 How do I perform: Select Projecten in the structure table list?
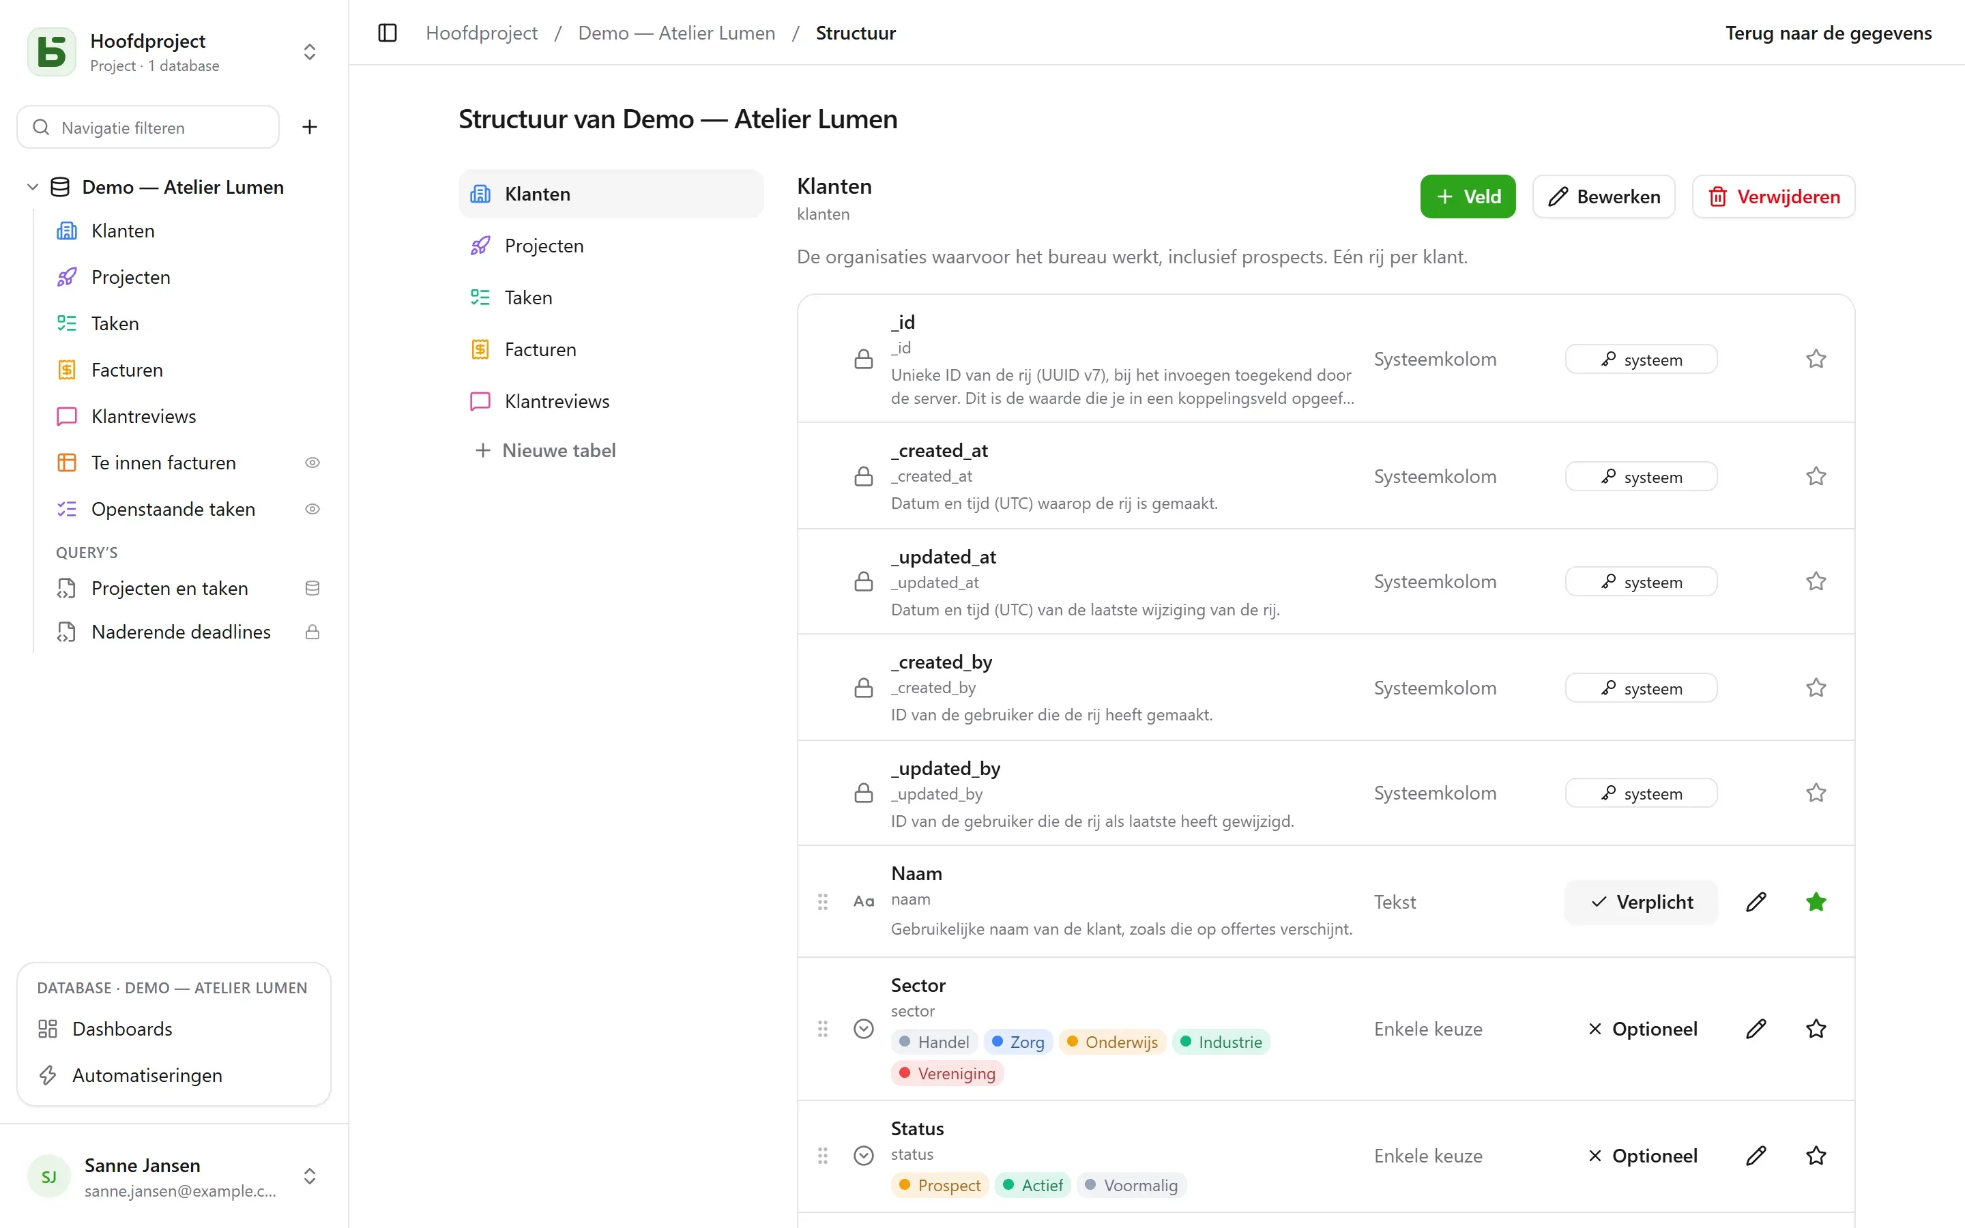[x=611, y=246]
